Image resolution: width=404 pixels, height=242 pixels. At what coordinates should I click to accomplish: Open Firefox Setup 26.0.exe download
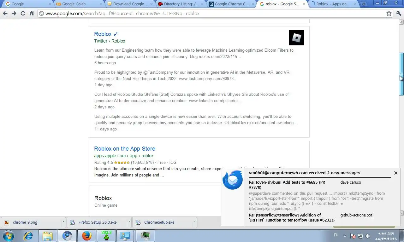(x=97, y=222)
